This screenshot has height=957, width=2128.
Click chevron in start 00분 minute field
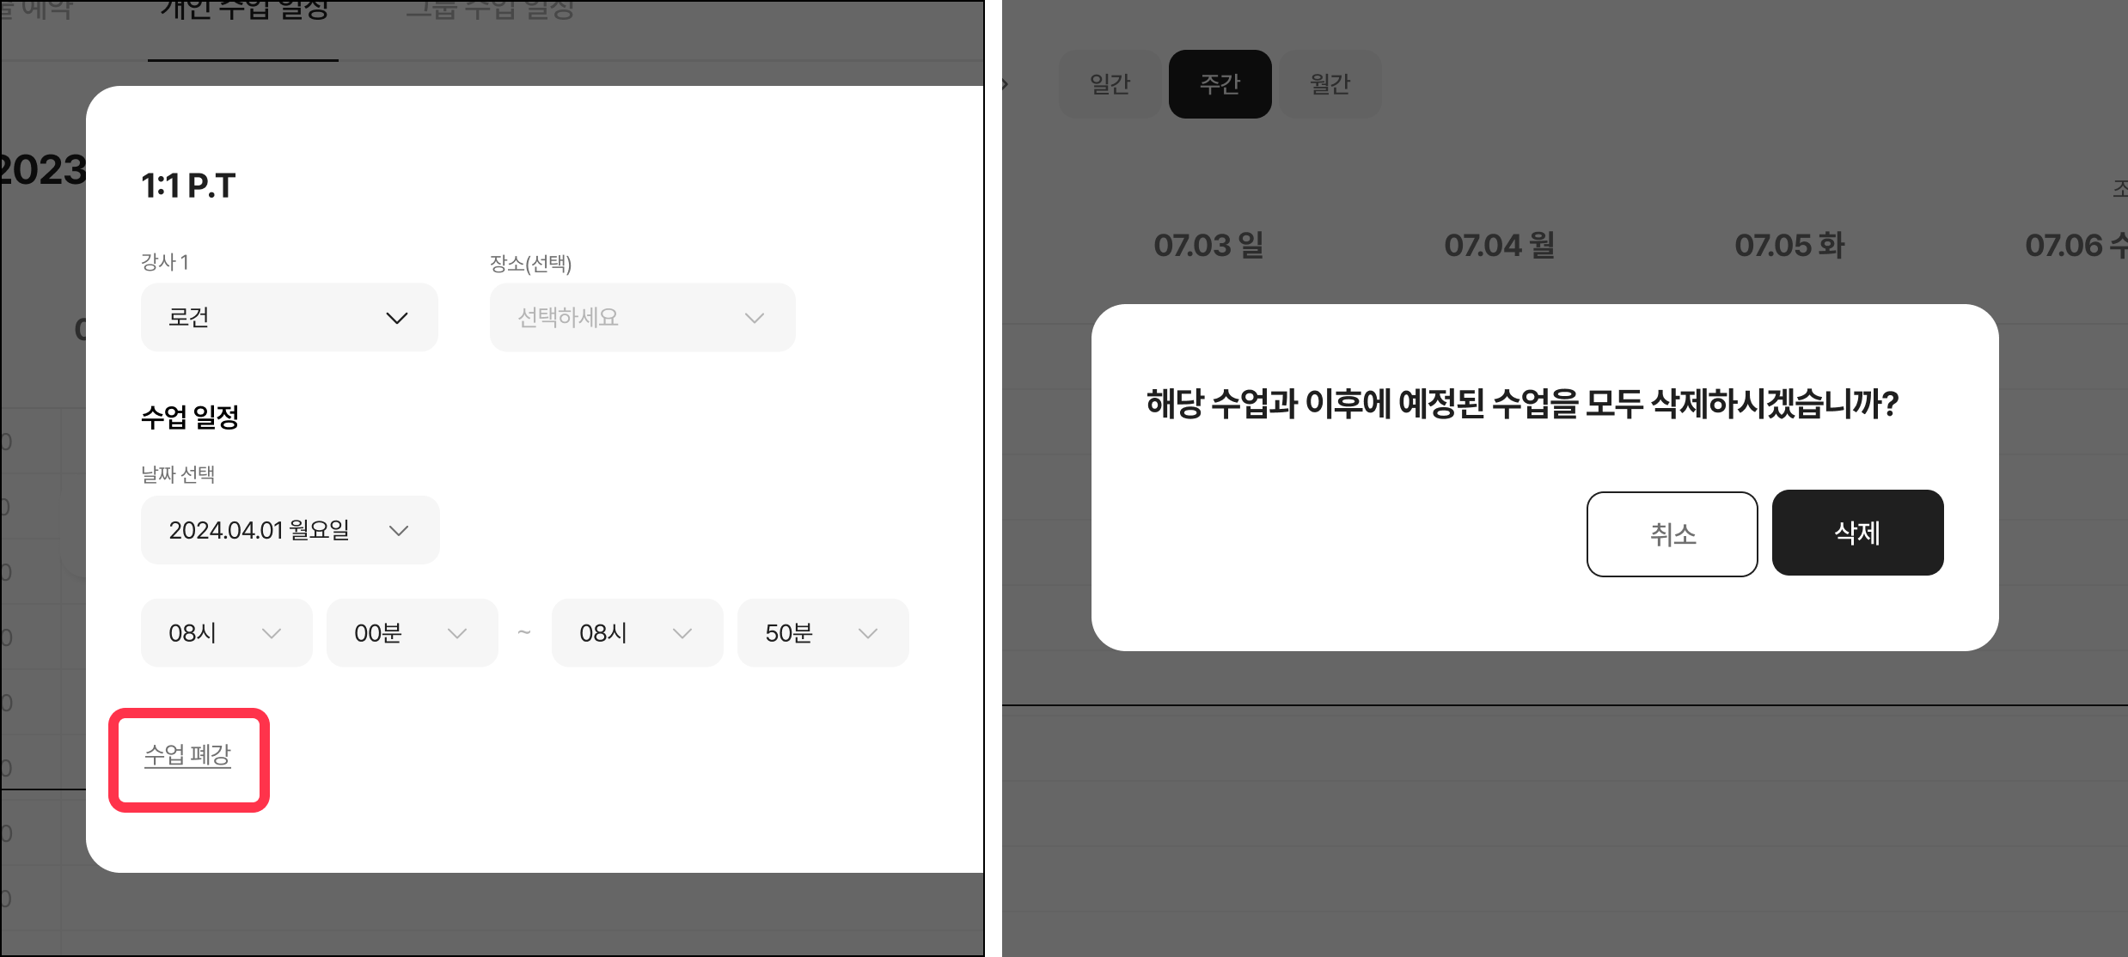(x=456, y=634)
